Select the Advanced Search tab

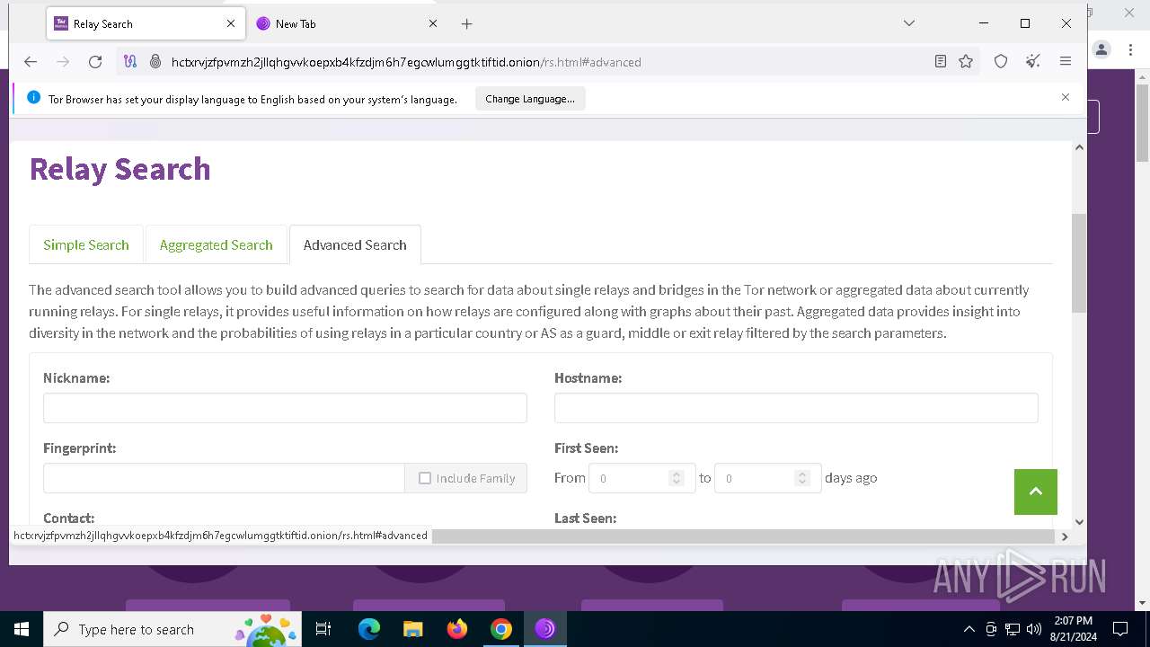click(355, 244)
